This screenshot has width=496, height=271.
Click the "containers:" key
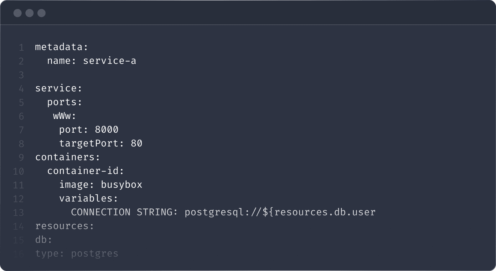pos(68,157)
